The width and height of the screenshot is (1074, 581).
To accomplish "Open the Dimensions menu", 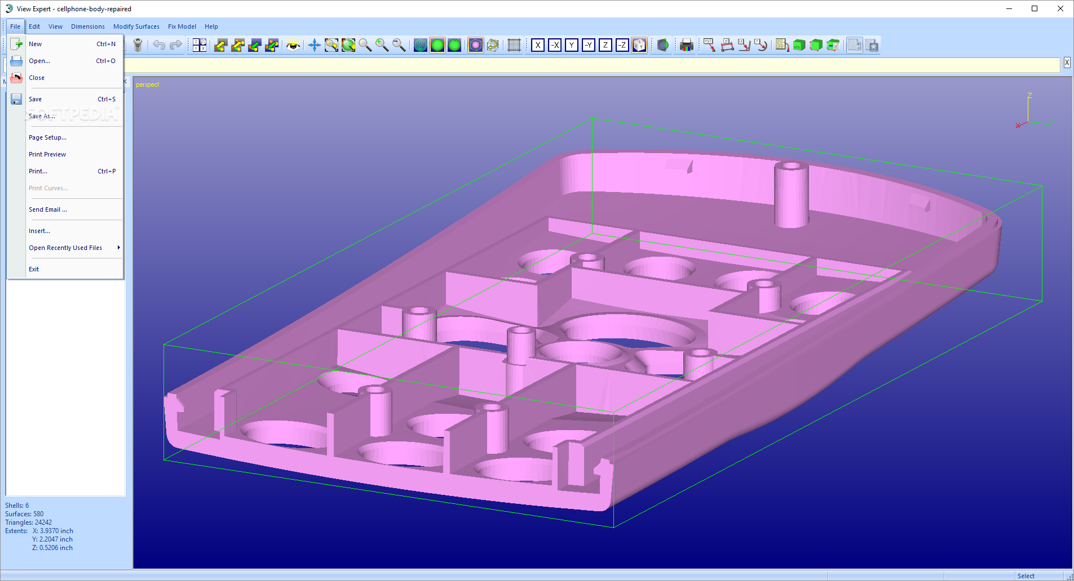I will click(x=88, y=26).
